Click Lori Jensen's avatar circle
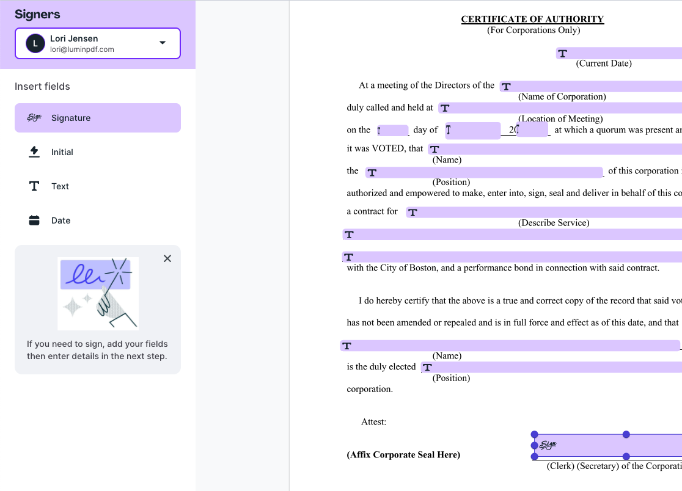Viewport: 682px width, 491px height. 35,43
